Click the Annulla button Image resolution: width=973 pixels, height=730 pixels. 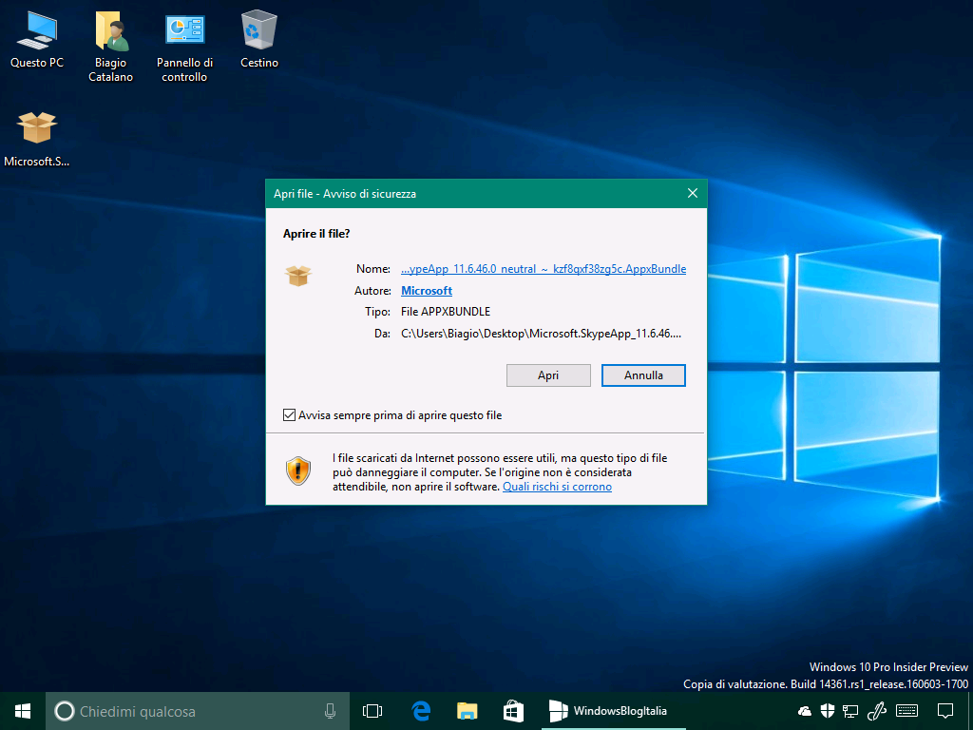(x=643, y=375)
